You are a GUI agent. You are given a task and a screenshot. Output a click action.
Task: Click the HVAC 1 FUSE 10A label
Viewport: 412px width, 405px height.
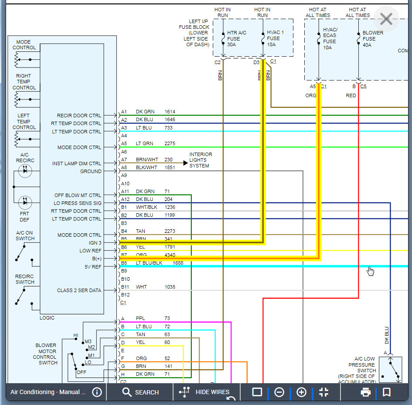pos(275,38)
